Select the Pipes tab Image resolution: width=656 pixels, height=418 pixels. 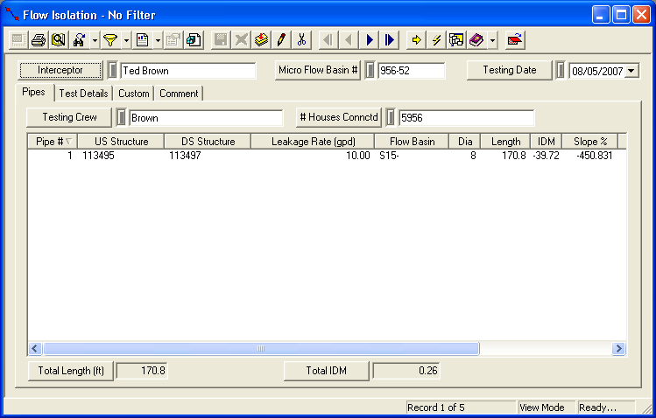pyautogui.click(x=33, y=92)
